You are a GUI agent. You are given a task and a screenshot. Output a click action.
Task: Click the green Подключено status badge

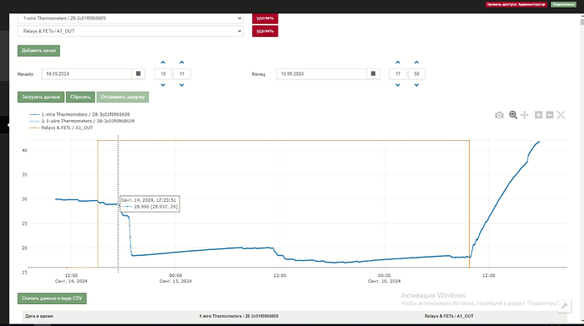tap(564, 4)
